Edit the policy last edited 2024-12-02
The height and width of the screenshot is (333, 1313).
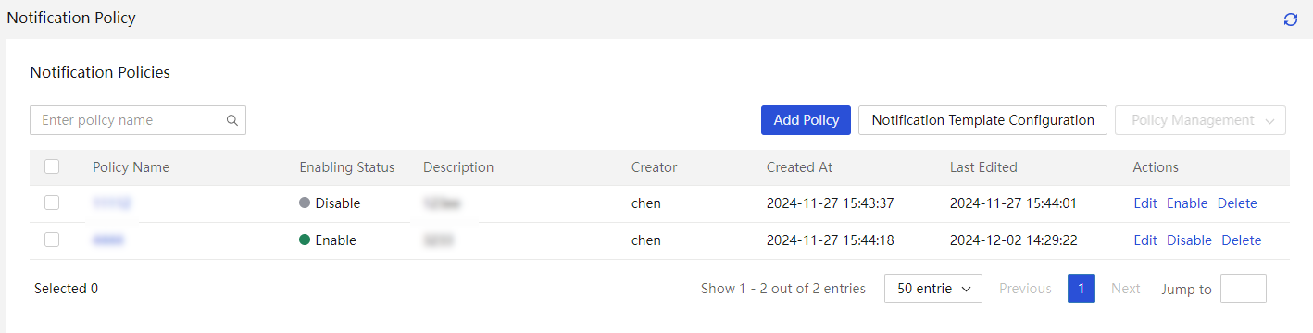pyautogui.click(x=1145, y=240)
